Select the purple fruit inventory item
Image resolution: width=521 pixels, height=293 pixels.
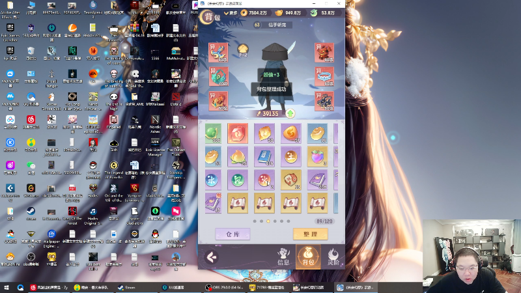tap(317, 156)
